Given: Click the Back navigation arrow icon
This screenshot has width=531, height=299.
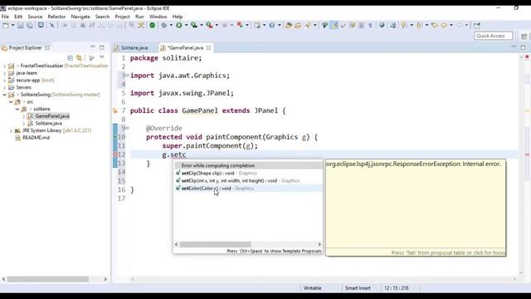Looking at the screenshot, I should (444, 25).
